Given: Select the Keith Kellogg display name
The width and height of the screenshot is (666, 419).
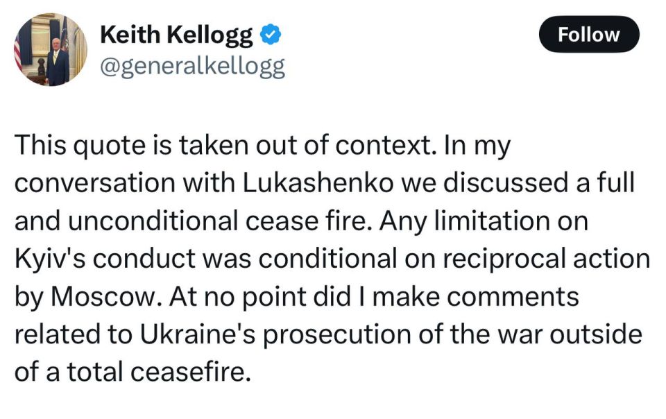Looking at the screenshot, I should point(177,35).
